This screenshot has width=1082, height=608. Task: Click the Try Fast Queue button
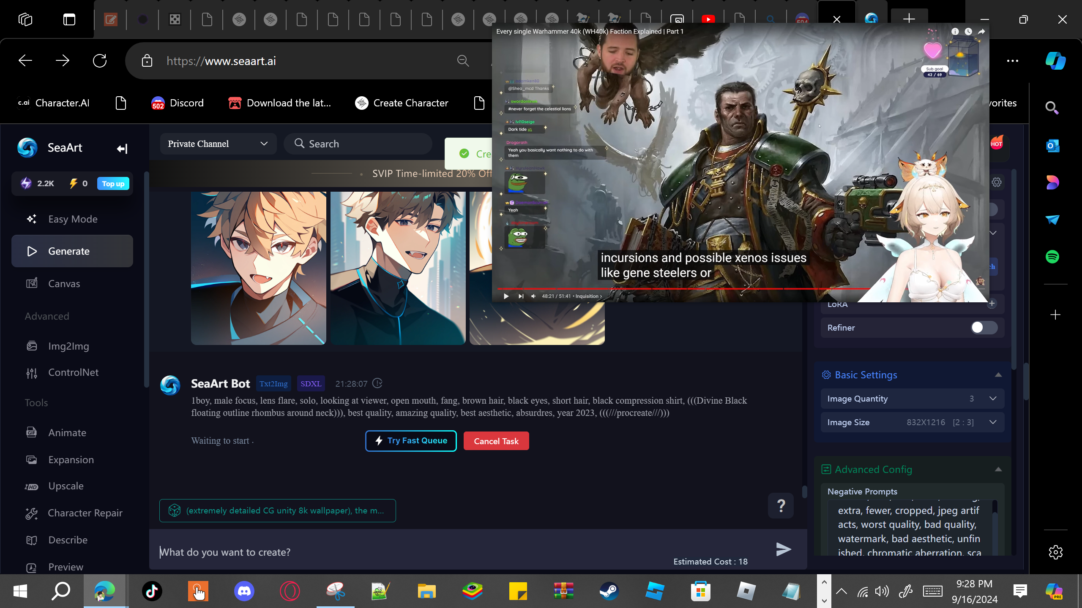(x=411, y=441)
